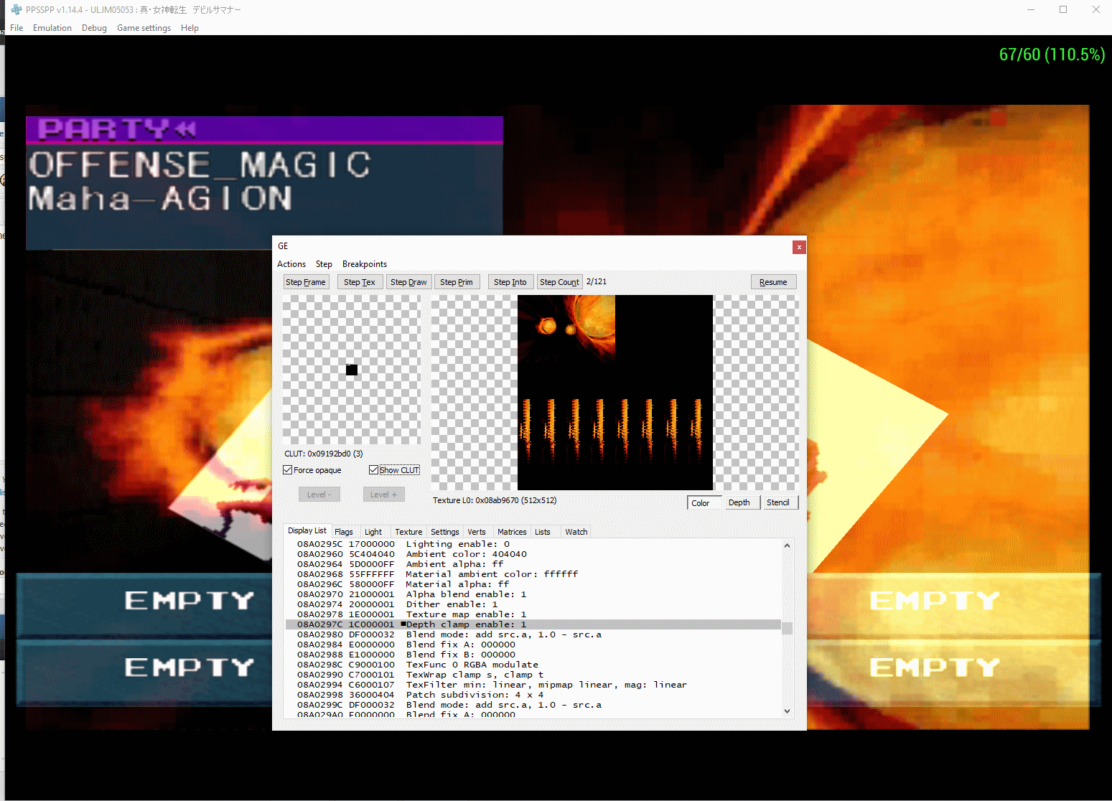1112x801 pixels.
Task: Switch to the Verts tab
Action: (x=477, y=532)
